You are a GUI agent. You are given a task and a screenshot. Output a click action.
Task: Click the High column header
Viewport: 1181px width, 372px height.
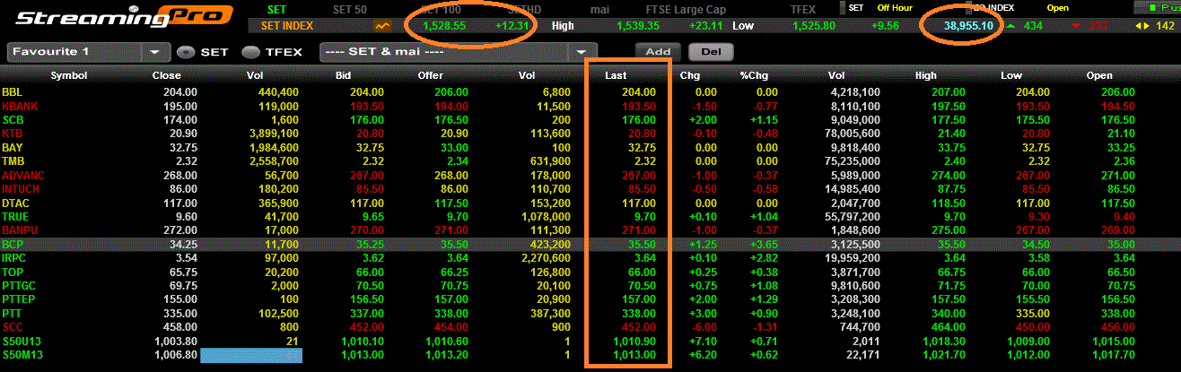(x=926, y=76)
